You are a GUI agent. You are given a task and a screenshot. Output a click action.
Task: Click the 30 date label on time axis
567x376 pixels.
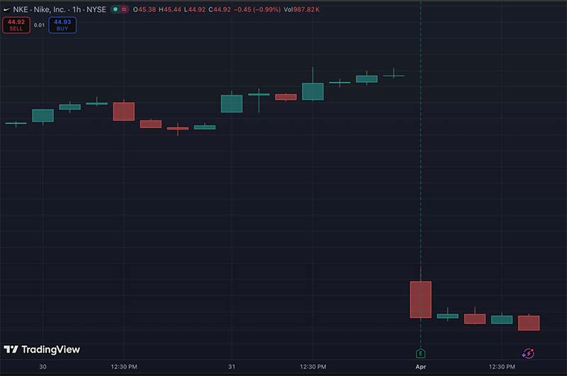(x=43, y=367)
